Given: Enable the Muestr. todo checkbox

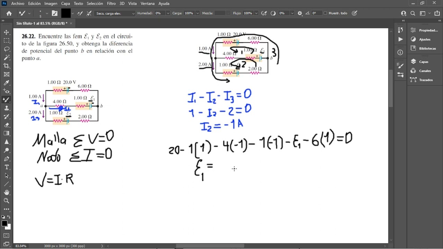Looking at the screenshot, I should coord(325,13).
